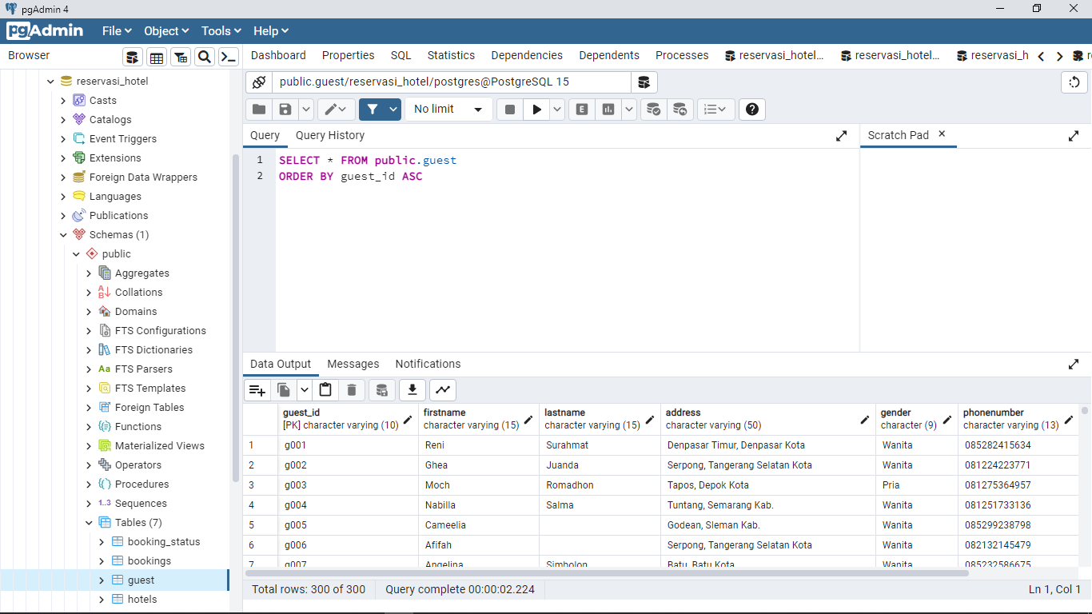Open the Graph Visualiser for results
The height and width of the screenshot is (614, 1092).
point(442,389)
